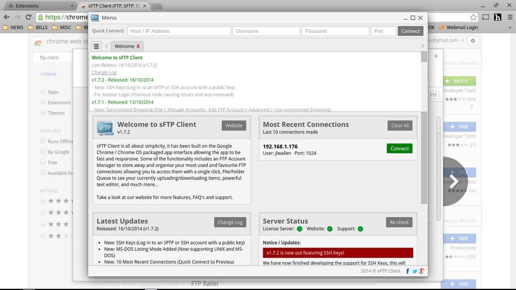516x290 pixels.
Task: Close the web store app detail overlay
Action: 436,56
